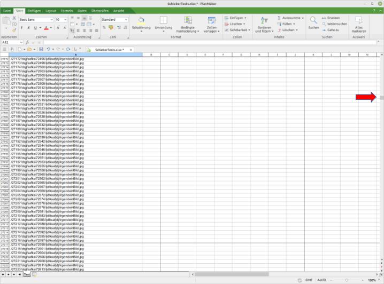Align text left in Ausrichtung group

78,30
